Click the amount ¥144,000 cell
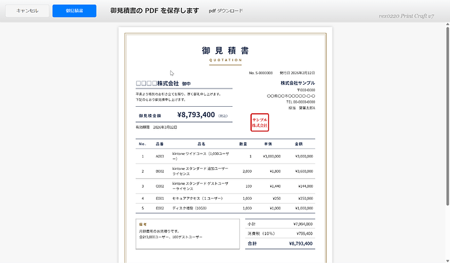The width and height of the screenshot is (450, 263). point(306,186)
